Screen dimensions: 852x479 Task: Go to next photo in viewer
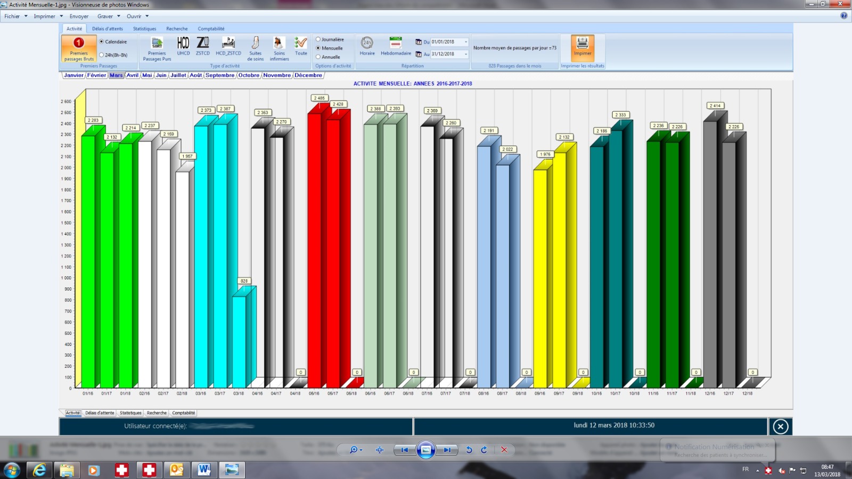pyautogui.click(x=447, y=450)
